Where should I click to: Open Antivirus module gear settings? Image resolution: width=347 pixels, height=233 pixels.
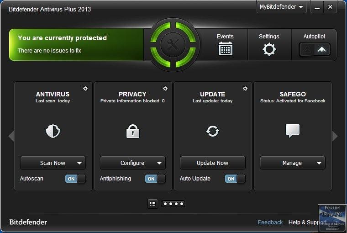click(x=85, y=89)
